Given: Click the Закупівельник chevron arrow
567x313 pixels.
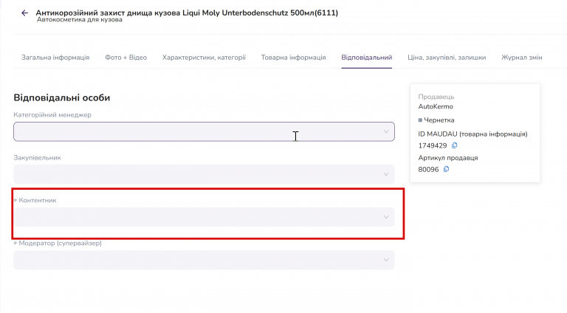Looking at the screenshot, I should coord(386,174).
